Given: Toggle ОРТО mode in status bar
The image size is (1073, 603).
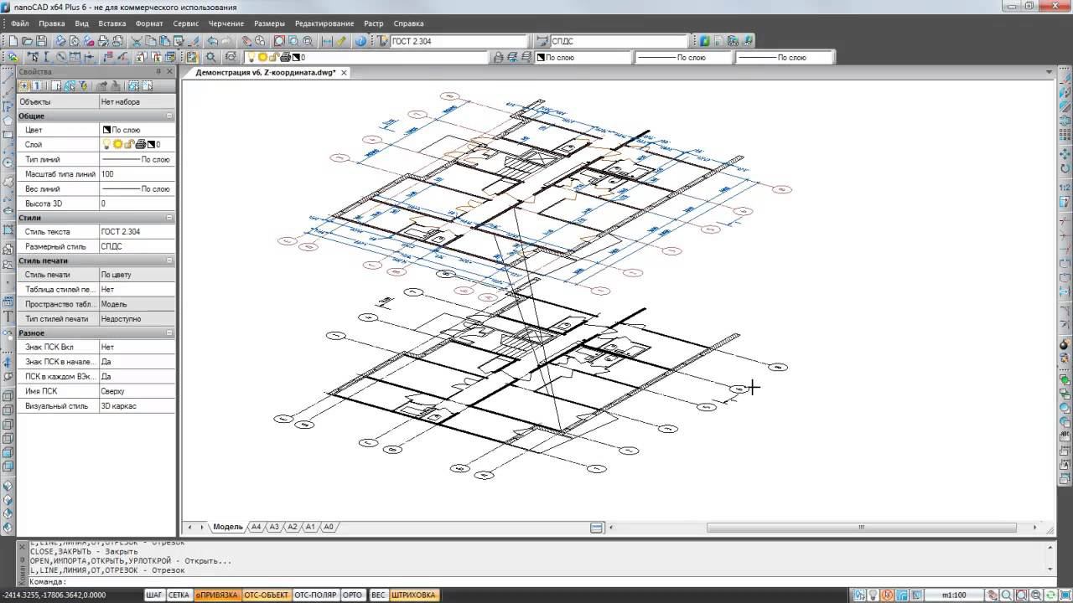Looking at the screenshot, I should pyautogui.click(x=353, y=595).
